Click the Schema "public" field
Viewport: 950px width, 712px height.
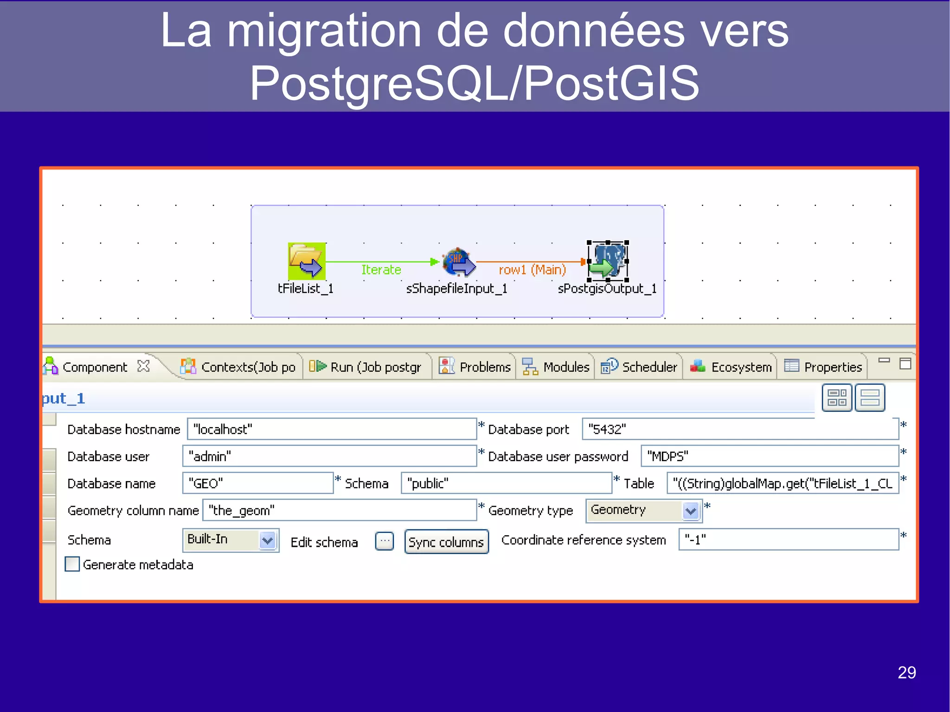click(506, 483)
